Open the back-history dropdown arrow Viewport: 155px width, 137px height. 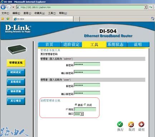tap(13, 7)
